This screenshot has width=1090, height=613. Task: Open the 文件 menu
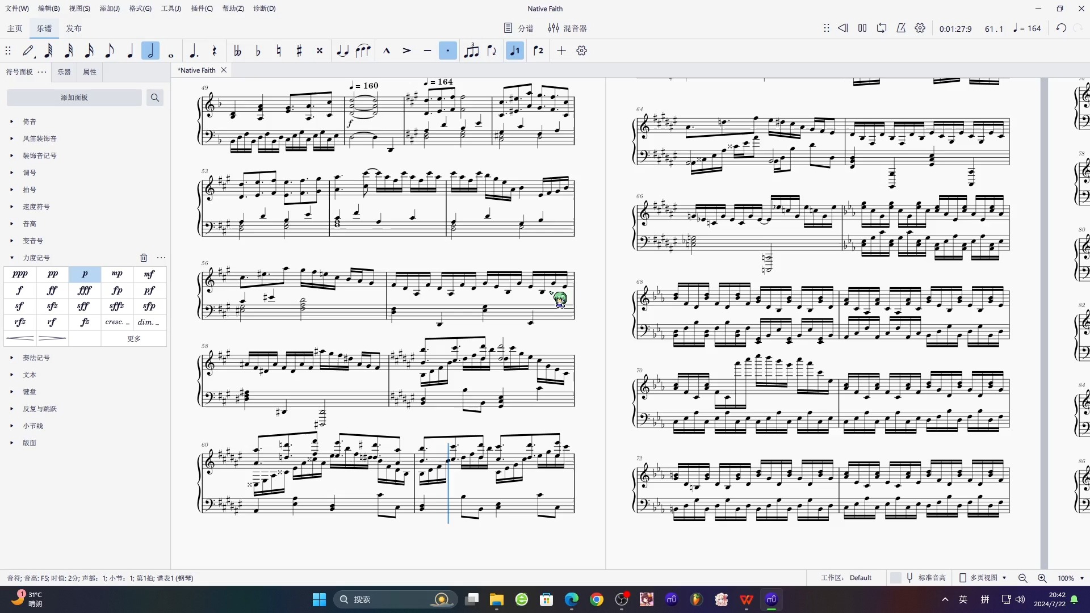[17, 9]
